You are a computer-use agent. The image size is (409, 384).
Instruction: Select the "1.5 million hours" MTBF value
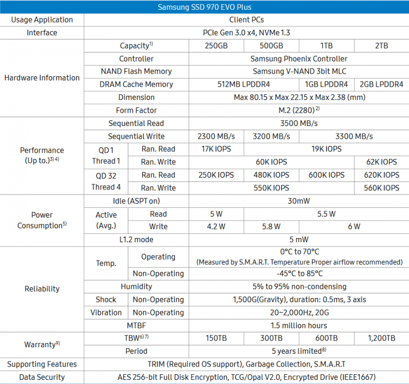pyautogui.click(x=299, y=325)
